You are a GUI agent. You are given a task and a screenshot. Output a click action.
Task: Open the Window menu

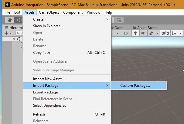point(94,12)
